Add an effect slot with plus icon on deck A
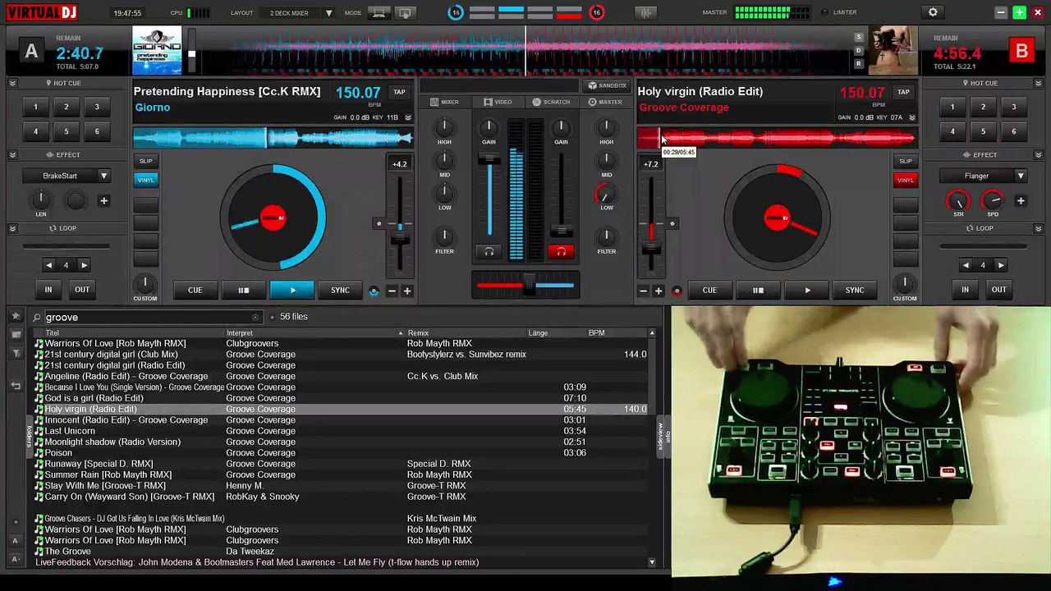Image resolution: width=1051 pixels, height=591 pixels. pos(103,201)
